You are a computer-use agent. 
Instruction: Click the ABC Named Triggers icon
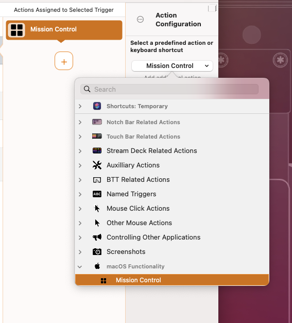97,194
